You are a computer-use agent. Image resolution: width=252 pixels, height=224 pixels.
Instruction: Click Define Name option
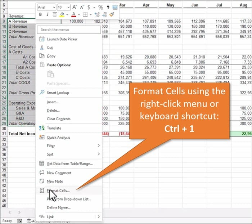pos(58,207)
